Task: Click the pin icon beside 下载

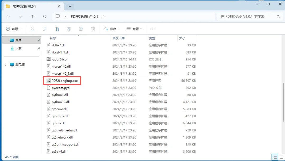Action: click(x=39, y=48)
